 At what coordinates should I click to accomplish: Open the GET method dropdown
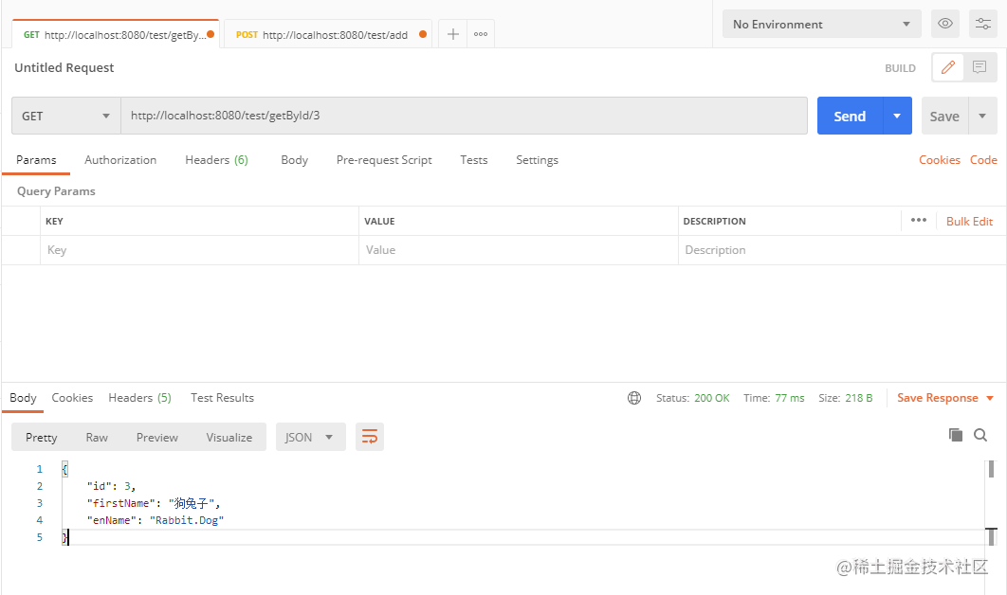coord(66,117)
